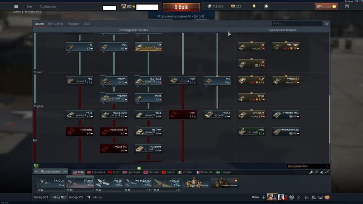The height and width of the screenshot is (204, 363).
Task: Open the hamburger main menu
Action: point(16,6)
